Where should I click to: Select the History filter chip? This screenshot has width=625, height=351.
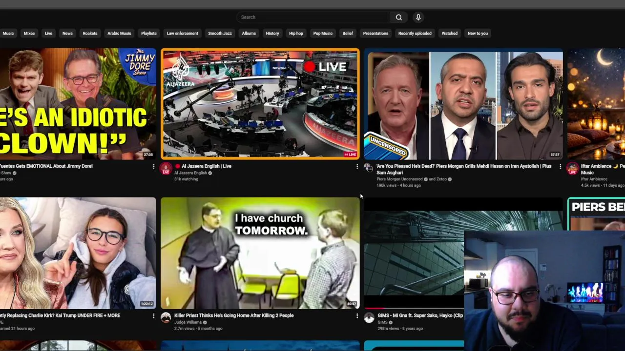click(x=272, y=33)
